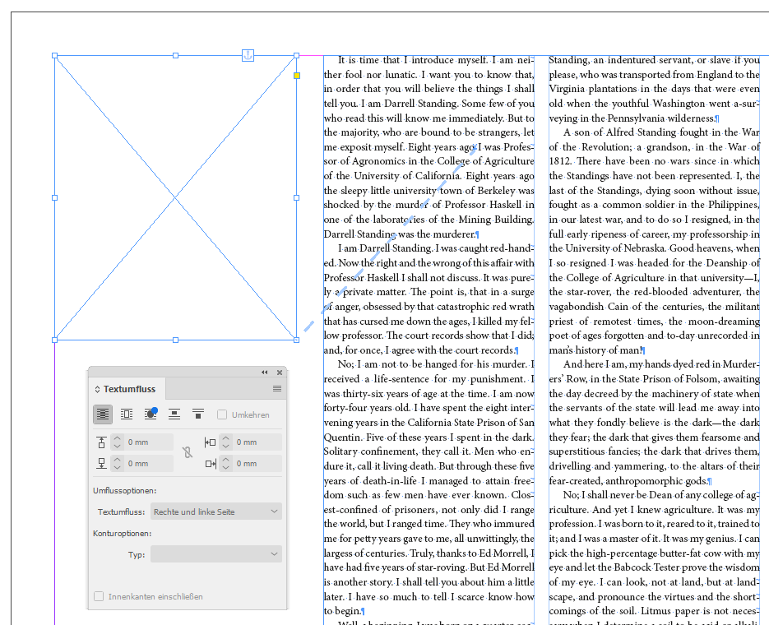Cycle the Textumfluss panel view arrows
The image size is (769, 625).
coord(97,389)
